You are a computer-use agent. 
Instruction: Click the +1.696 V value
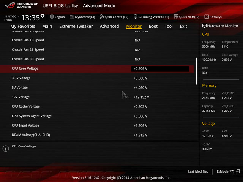click(x=140, y=126)
